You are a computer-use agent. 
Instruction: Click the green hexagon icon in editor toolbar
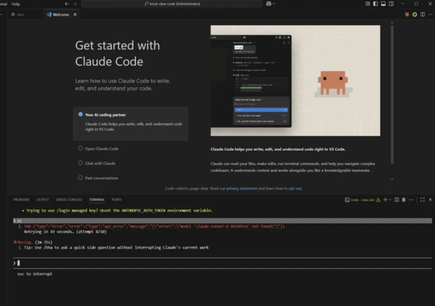pos(415,14)
